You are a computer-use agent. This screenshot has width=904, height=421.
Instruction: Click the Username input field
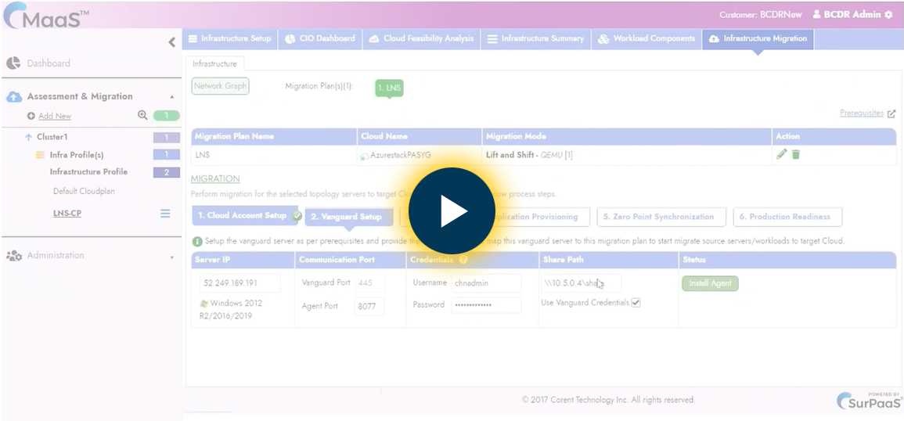[486, 282]
